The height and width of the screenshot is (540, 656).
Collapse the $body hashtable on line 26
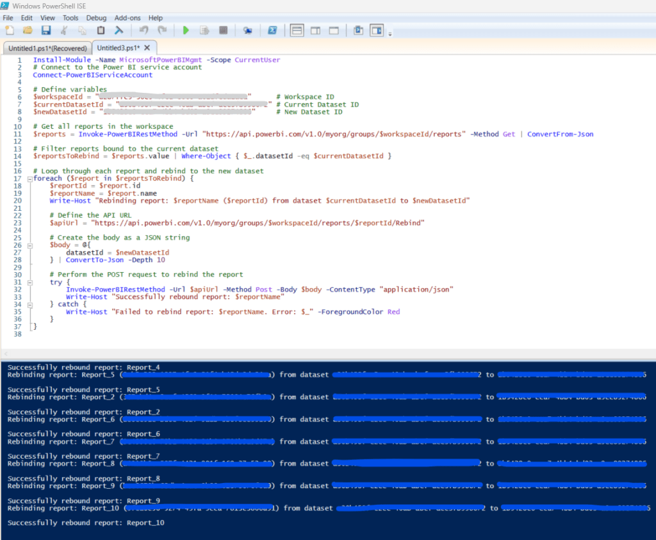pos(29,245)
